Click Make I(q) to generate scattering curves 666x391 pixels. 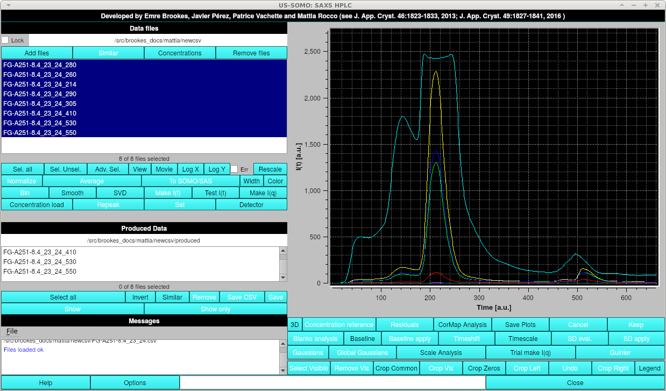pyautogui.click(x=263, y=192)
